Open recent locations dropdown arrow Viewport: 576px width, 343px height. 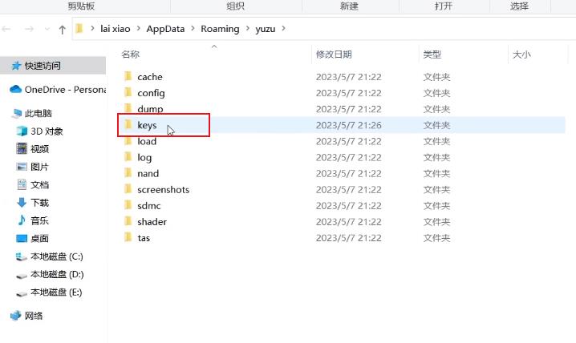click(45, 30)
